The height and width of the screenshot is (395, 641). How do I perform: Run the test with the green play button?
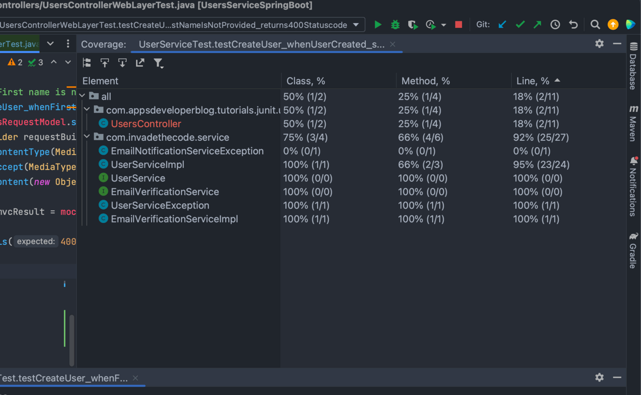tap(378, 25)
